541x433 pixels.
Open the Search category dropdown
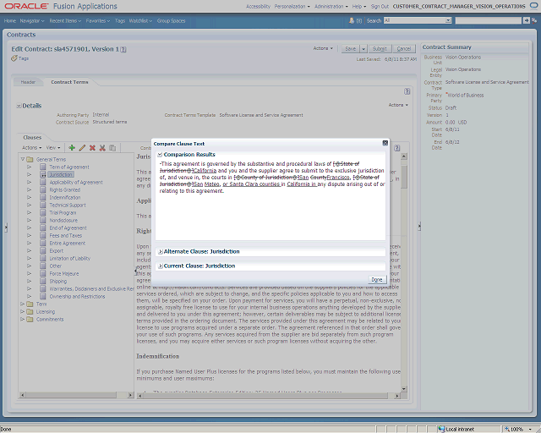(x=448, y=20)
